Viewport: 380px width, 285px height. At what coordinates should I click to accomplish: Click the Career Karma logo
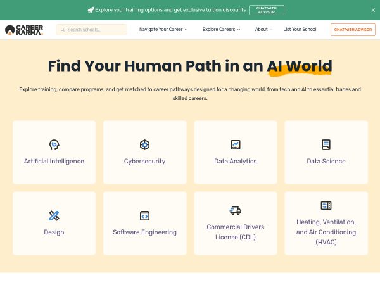24,30
